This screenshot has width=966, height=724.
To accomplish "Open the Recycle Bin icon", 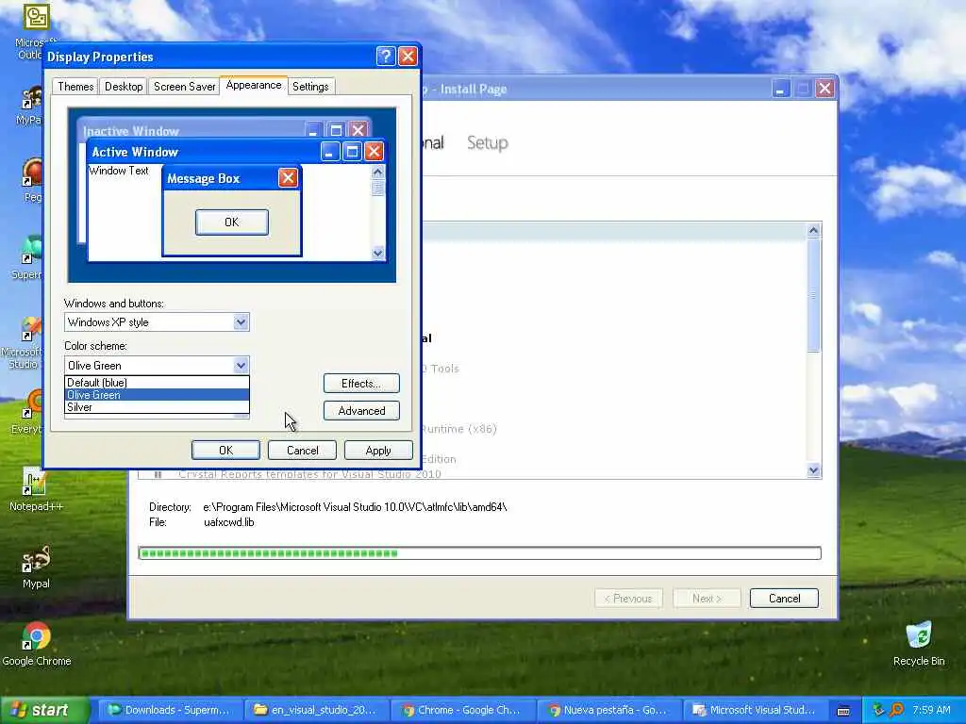I will pyautogui.click(x=919, y=645).
